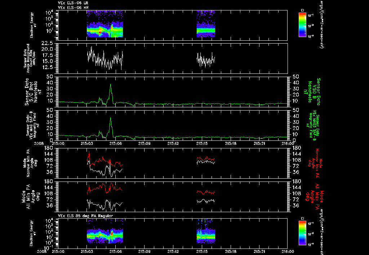Click the 17.5 count rate tick label
This screenshot has height=255, width=369.
tap(47, 55)
